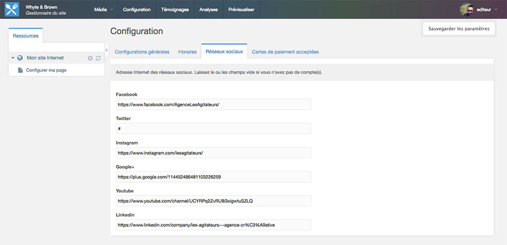
Task: Open the Configurer ma page link
Action: (x=46, y=70)
